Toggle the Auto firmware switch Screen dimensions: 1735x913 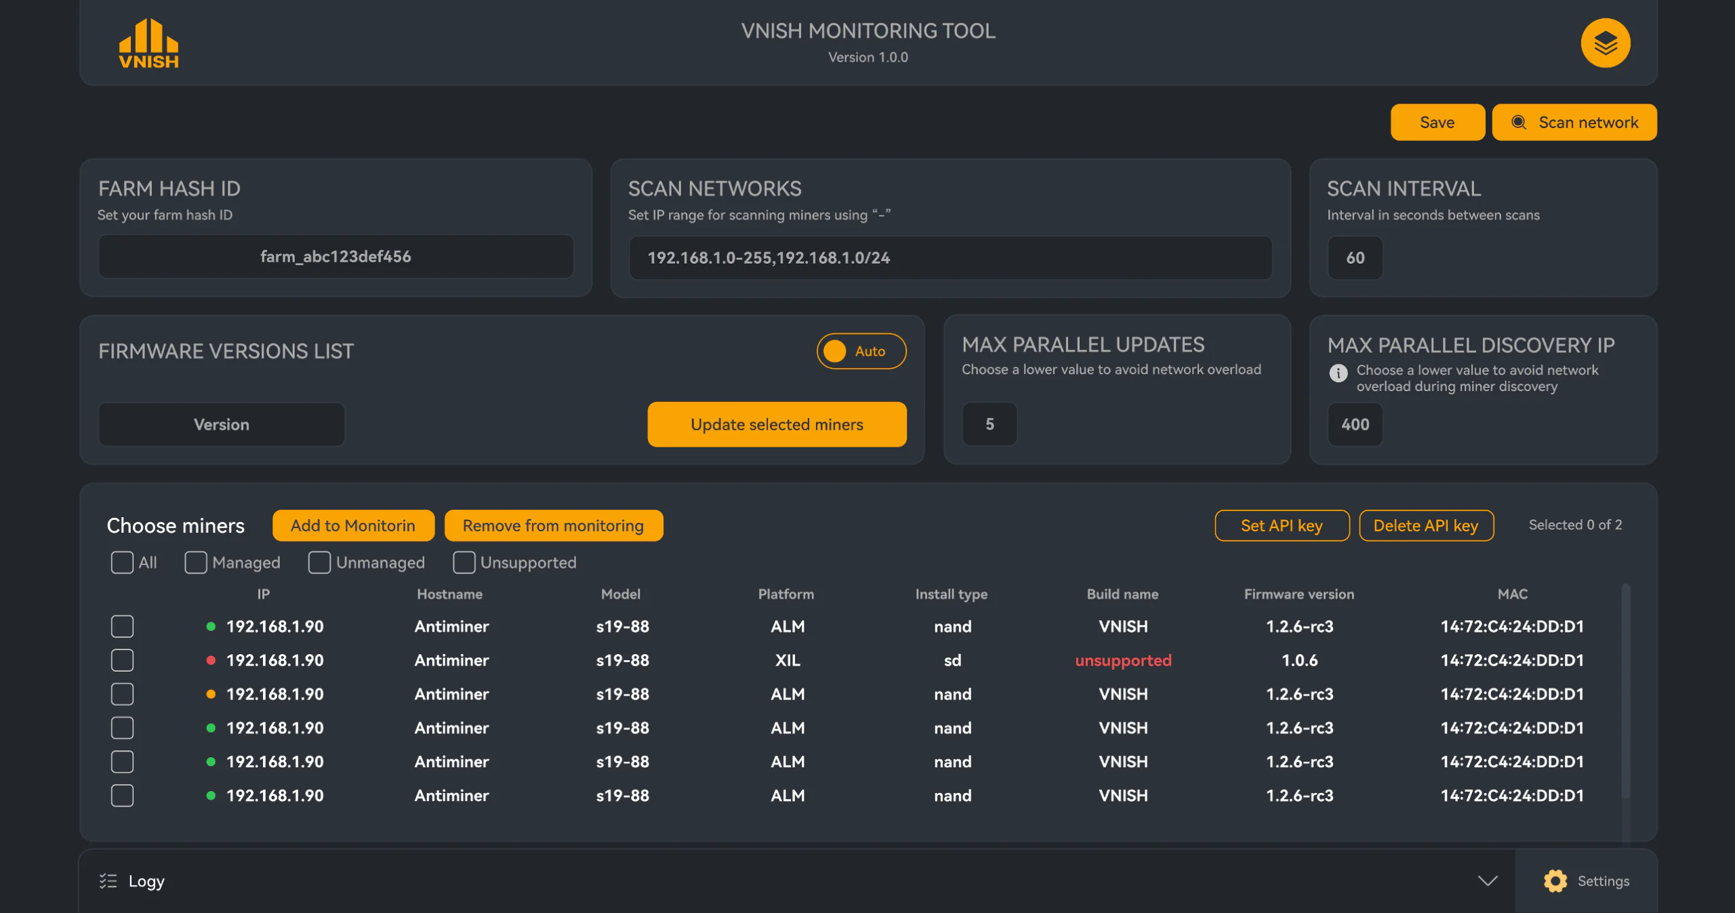pos(861,351)
